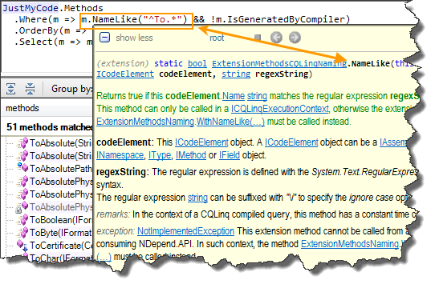Click the collapse all icon beside Group by
This screenshot has width=439, height=288.
pos(30,89)
